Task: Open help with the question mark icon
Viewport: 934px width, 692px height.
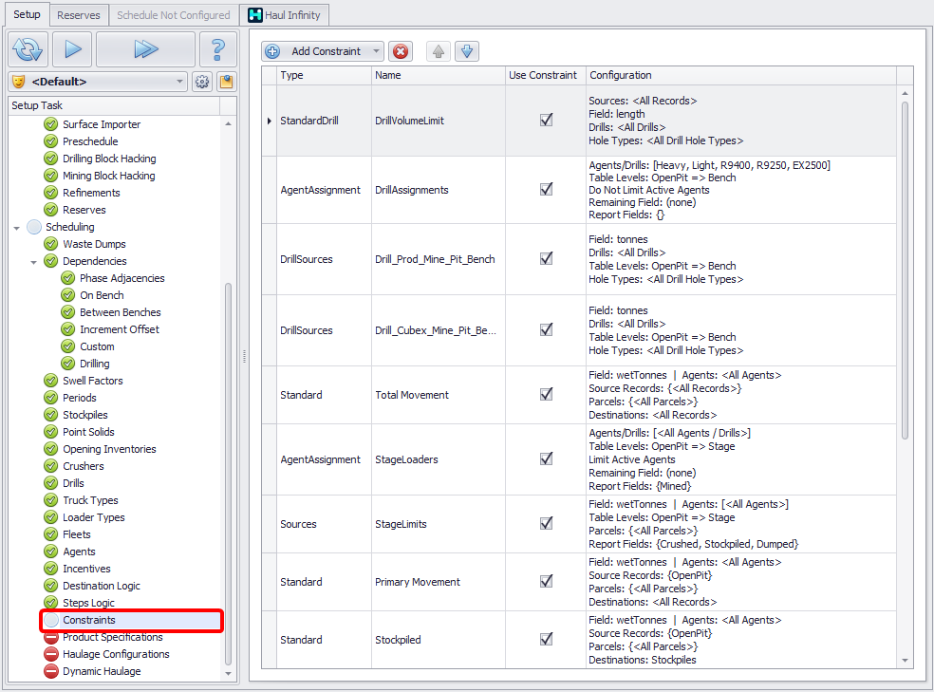Action: (x=218, y=48)
